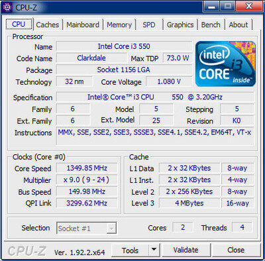The width and height of the screenshot is (265, 261).
Task: Click the Level 2 value '2 x 256 KBytes'
Action: pos(189,191)
